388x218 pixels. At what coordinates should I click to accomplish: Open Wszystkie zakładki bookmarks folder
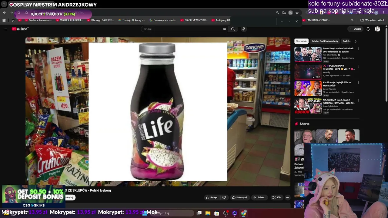pyautogui.click(x=373, y=20)
